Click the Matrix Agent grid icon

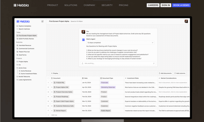click(x=83, y=40)
